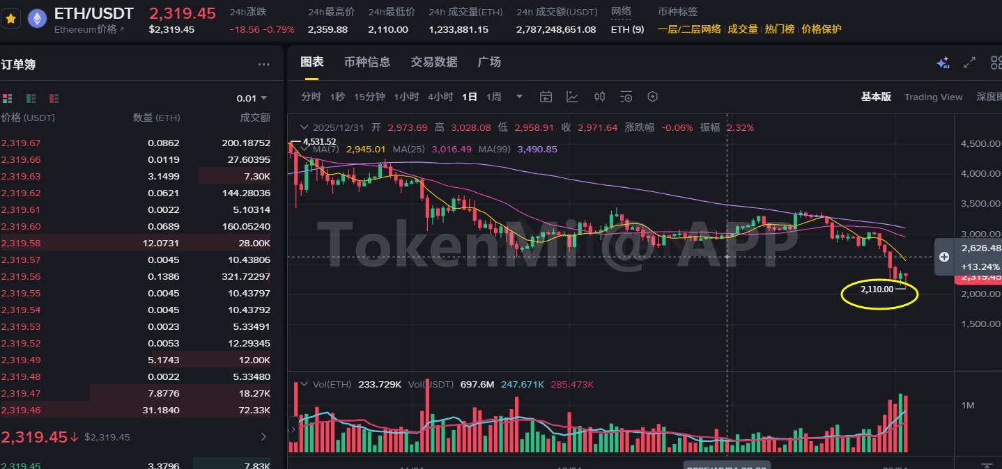This screenshot has height=469, width=1002.
Task: Expand the chart to fullscreen
Action: [969, 63]
